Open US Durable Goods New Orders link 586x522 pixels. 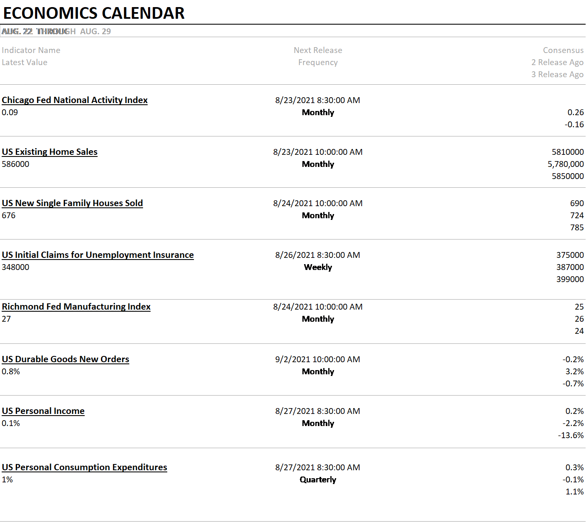pyautogui.click(x=65, y=359)
